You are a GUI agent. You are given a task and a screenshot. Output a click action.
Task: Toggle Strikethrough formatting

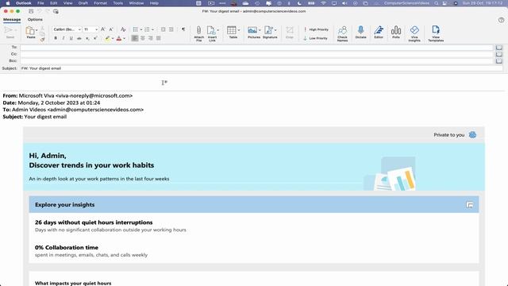(79, 38)
